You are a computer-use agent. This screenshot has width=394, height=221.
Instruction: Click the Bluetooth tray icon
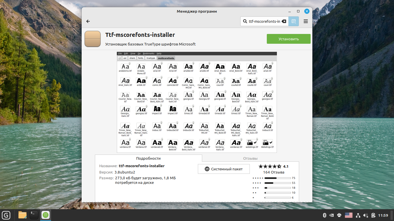[324, 215]
